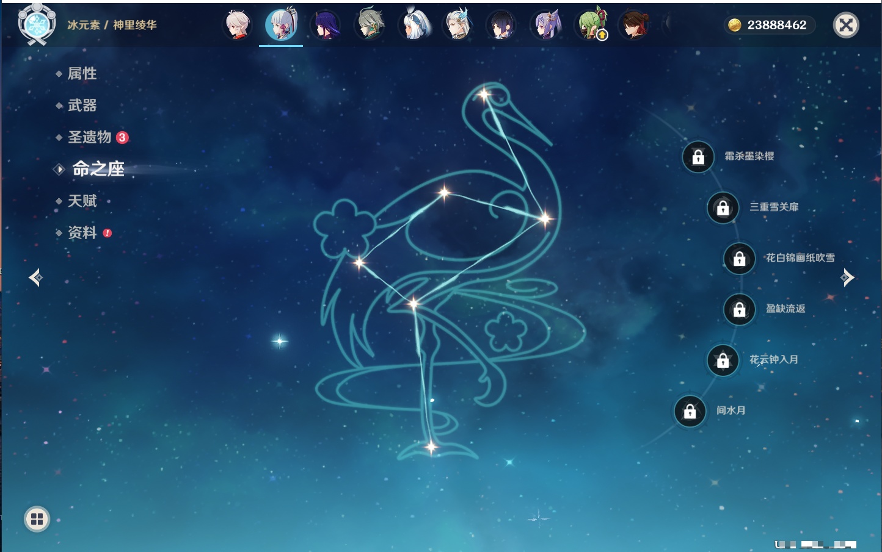Open the 天赋 talents tab
This screenshot has width=882, height=552.
click(x=82, y=201)
